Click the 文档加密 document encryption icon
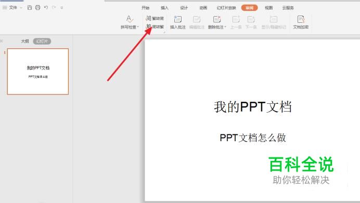 pyautogui.click(x=301, y=19)
